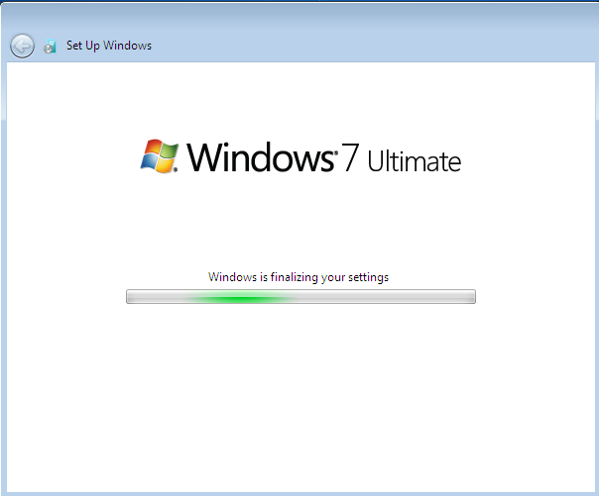599x496 pixels.
Task: Click the green progress bar
Action: tap(301, 297)
